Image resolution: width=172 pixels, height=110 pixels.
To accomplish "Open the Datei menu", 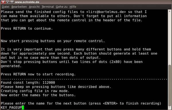I will pyautogui.click(x=6, y=7).
